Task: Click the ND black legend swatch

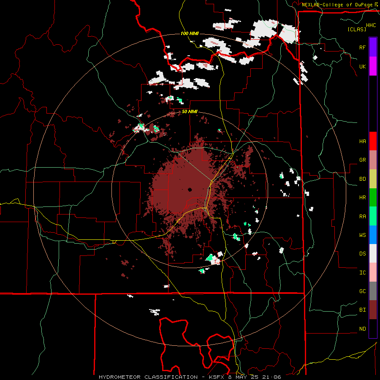Action: click(373, 328)
